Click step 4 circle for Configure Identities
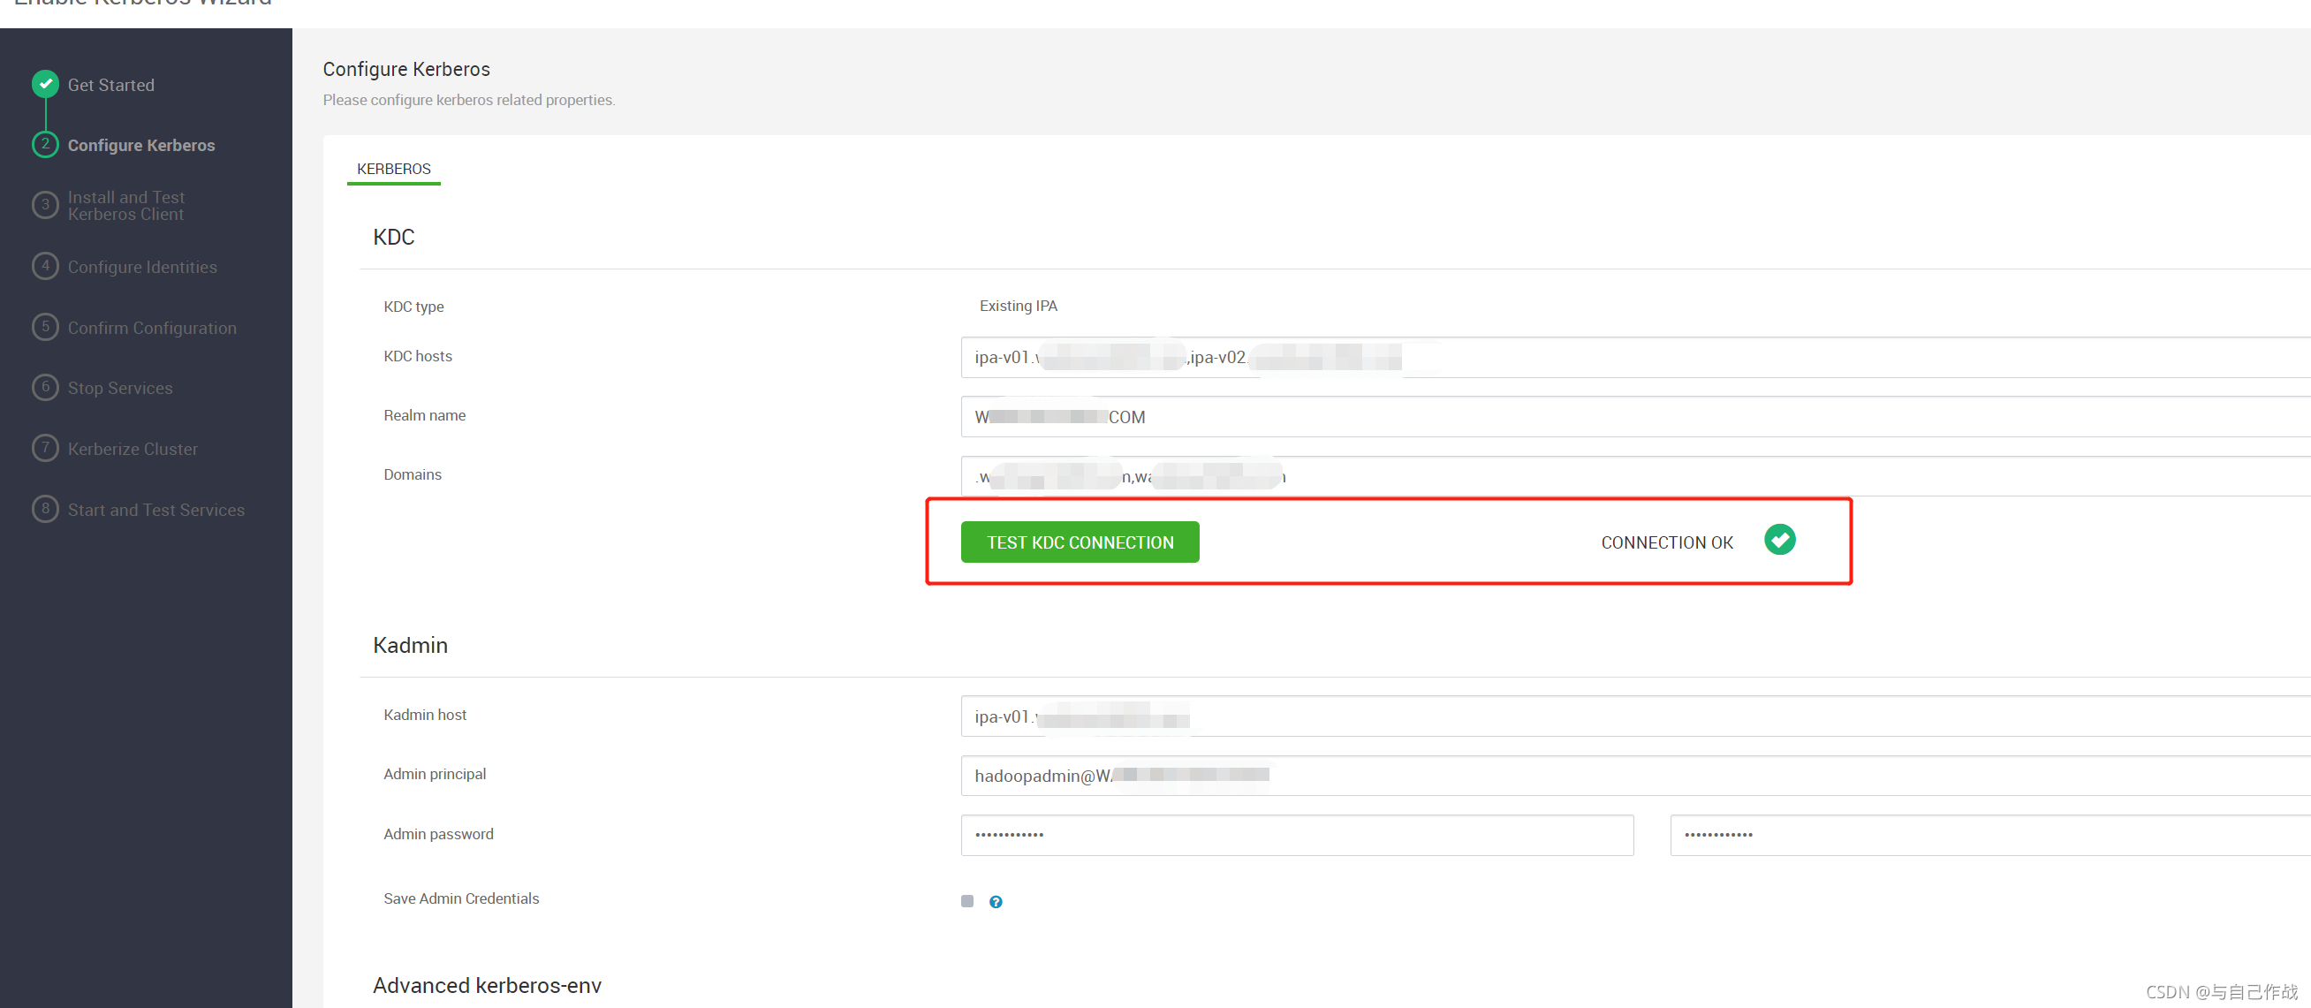 coord(45,266)
